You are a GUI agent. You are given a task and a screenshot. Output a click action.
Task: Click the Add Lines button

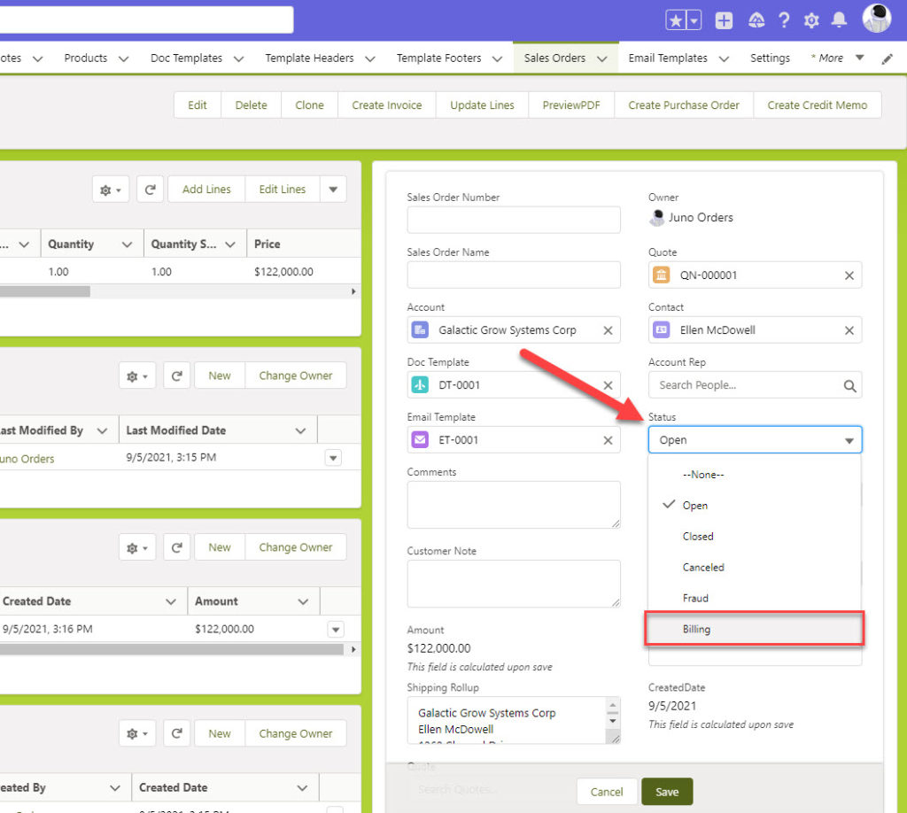pos(206,190)
